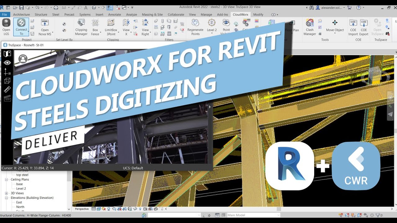Image resolution: width=397 pixels, height=223 pixels.
Task: Open file from quick access toolbar
Action: (x=15, y=7)
